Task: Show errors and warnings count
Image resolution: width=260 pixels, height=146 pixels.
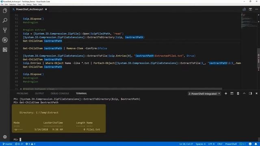Action: (x=30, y=144)
